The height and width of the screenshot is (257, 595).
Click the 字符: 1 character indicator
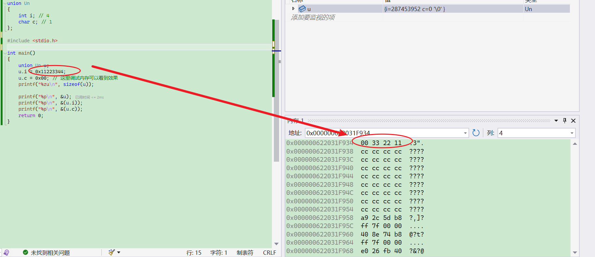coord(218,252)
